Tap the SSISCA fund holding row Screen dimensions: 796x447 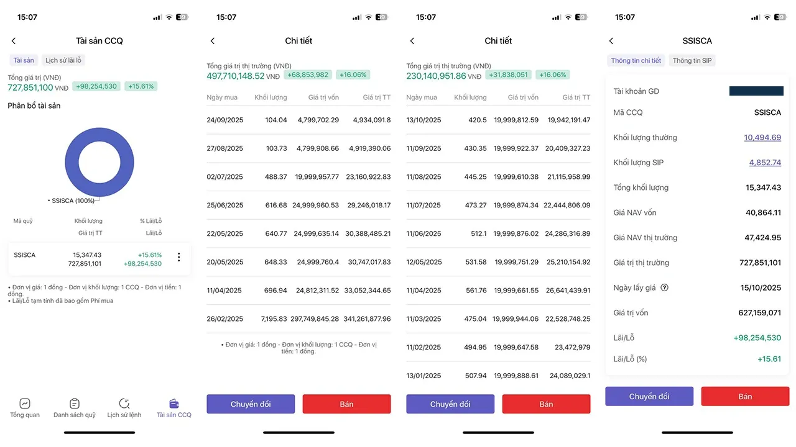(x=87, y=259)
